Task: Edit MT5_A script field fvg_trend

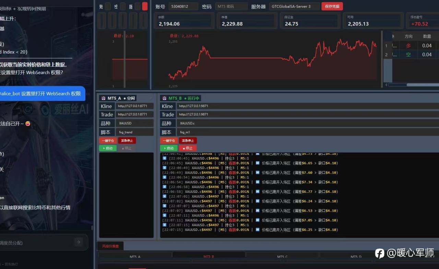Action: click(x=134, y=132)
